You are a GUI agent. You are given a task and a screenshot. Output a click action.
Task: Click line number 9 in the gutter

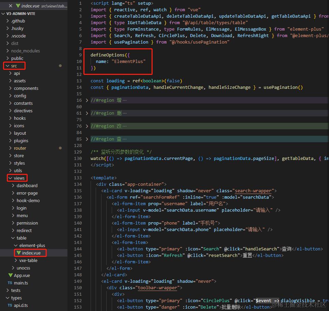tap(80, 55)
